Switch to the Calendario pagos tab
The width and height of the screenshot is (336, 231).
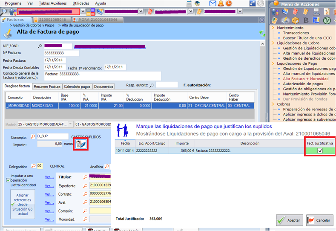pos(77,87)
